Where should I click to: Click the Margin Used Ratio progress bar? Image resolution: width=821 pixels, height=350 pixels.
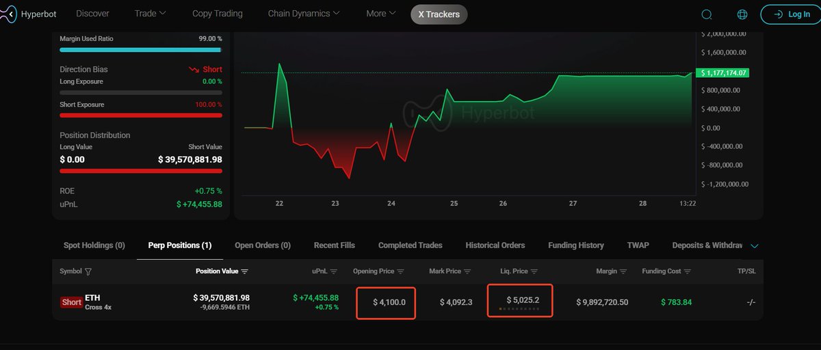tap(140, 50)
